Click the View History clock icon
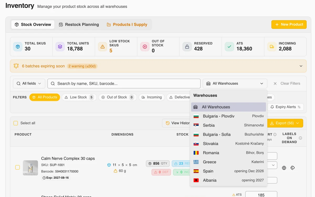This screenshot has width=315, height=197. click(x=168, y=123)
